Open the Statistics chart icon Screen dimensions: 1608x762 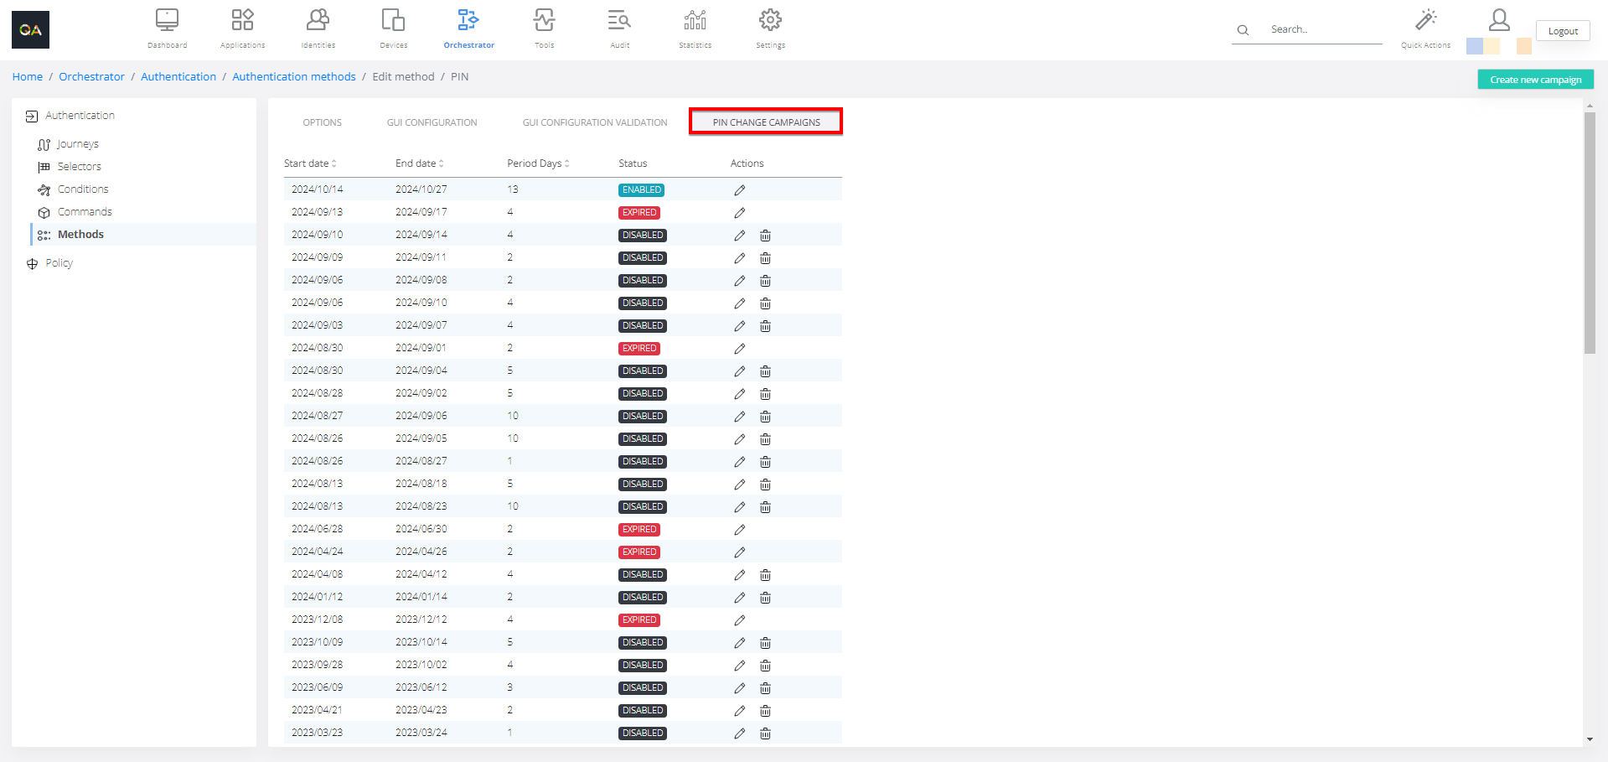point(695,21)
